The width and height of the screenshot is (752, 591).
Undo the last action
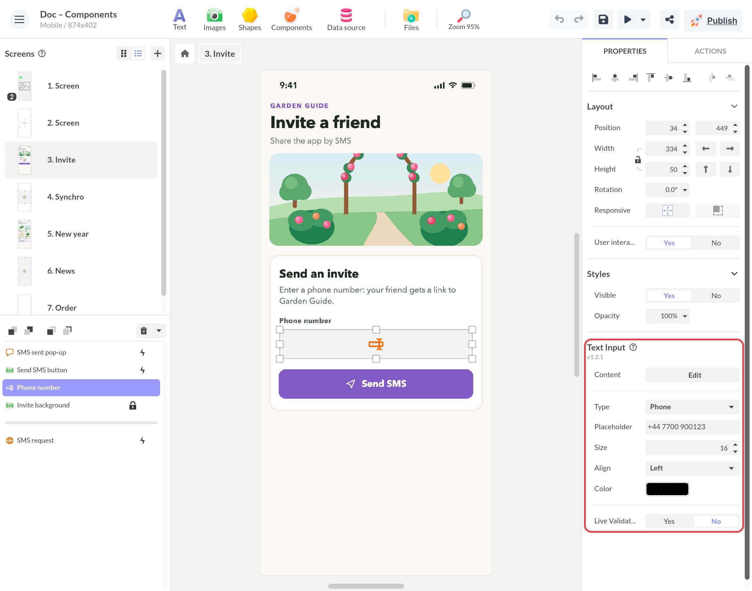pos(559,19)
